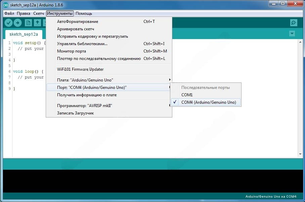Click the Upload arrow icon
This screenshot has width=305, height=202.
[x=17, y=23]
